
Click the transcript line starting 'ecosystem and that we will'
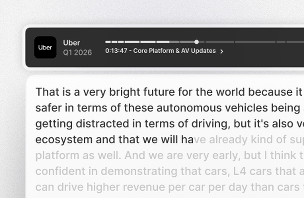(170, 140)
